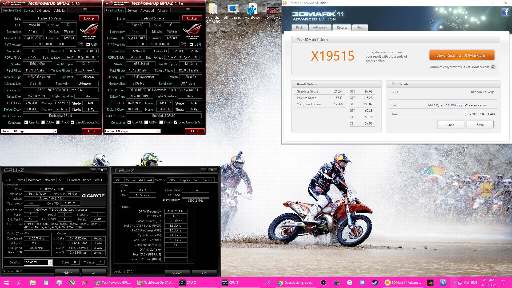Open Discord from the taskbar
The width and height of the screenshot is (512, 288).
click(x=362, y=283)
